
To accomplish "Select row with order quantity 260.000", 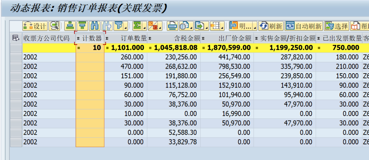I will 16,57.
